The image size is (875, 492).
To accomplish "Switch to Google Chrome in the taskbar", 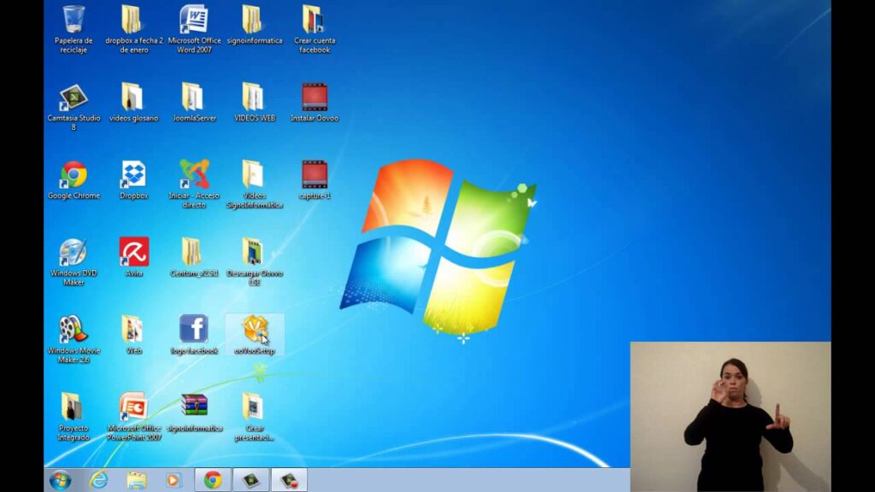I will click(213, 480).
